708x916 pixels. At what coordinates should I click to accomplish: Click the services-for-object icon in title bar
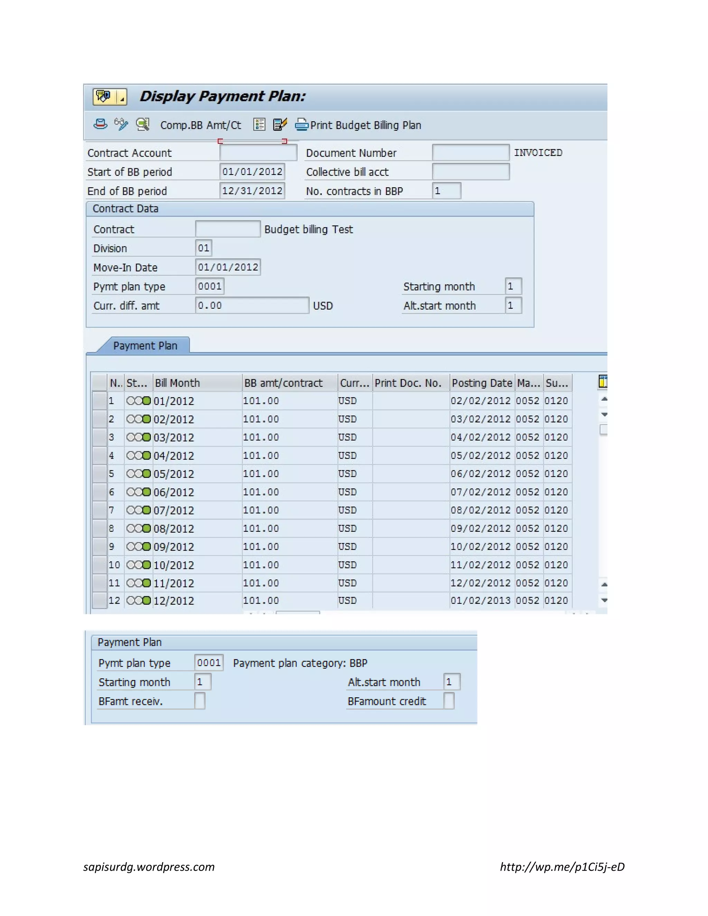(x=104, y=96)
